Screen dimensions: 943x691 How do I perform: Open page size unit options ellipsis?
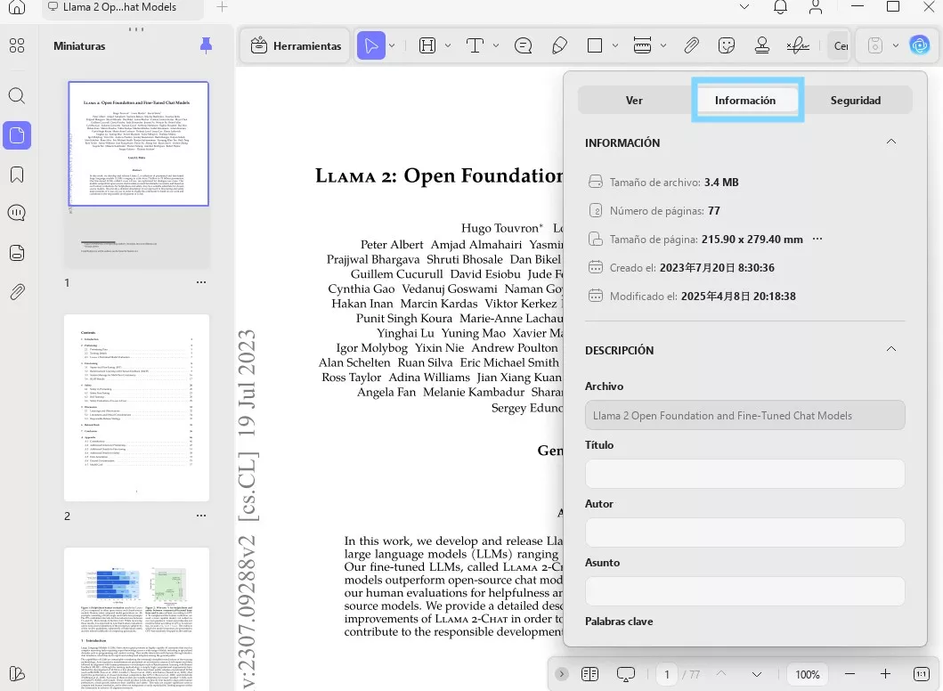click(x=817, y=240)
